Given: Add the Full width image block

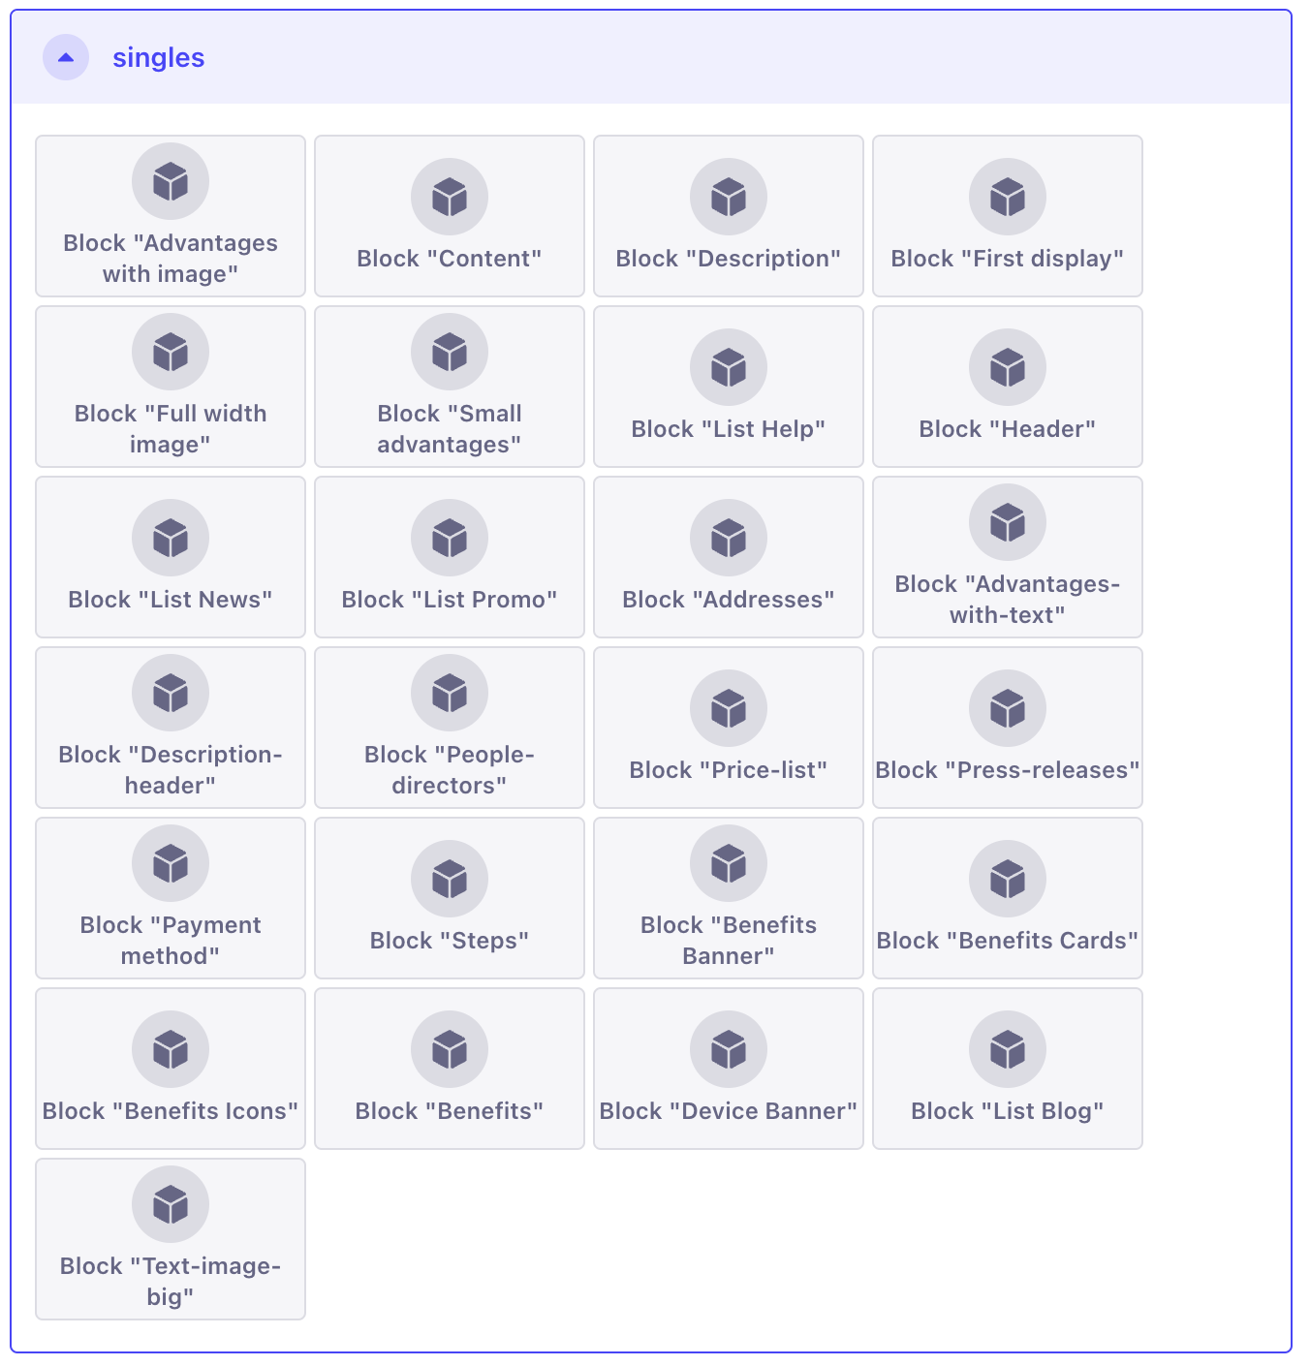Looking at the screenshot, I should point(171,388).
